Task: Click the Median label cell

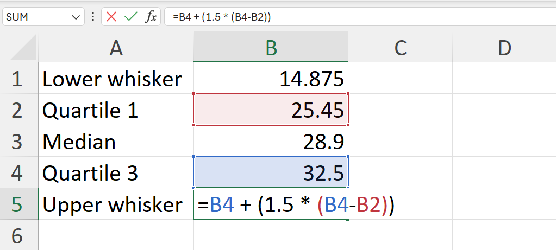Action: 116,141
